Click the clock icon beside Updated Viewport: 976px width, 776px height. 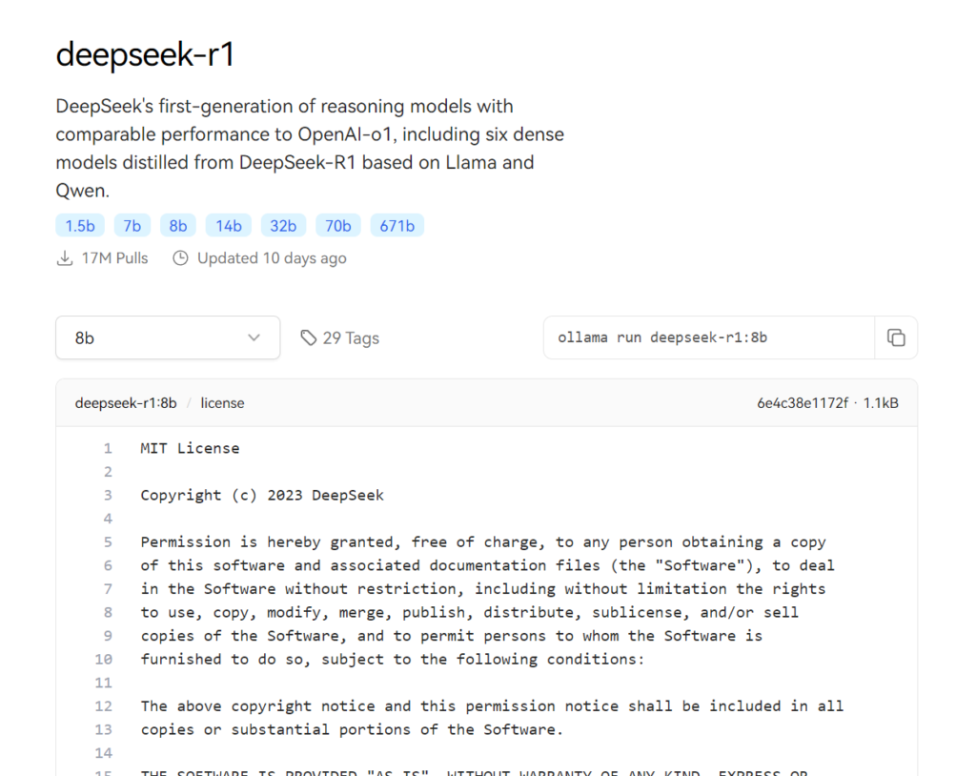180,258
